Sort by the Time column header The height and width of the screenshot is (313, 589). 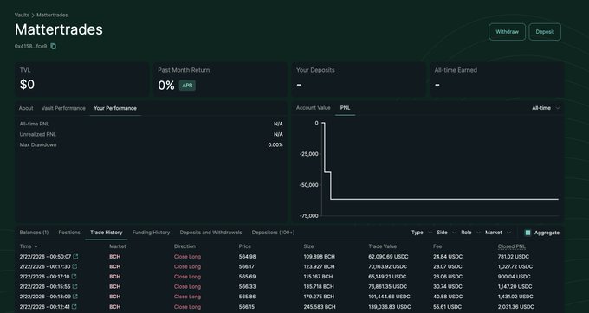pyautogui.click(x=29, y=246)
